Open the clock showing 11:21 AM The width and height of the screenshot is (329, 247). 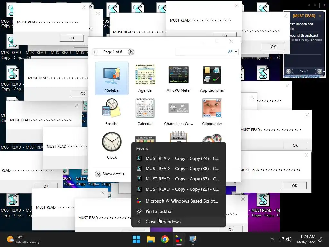306,239
